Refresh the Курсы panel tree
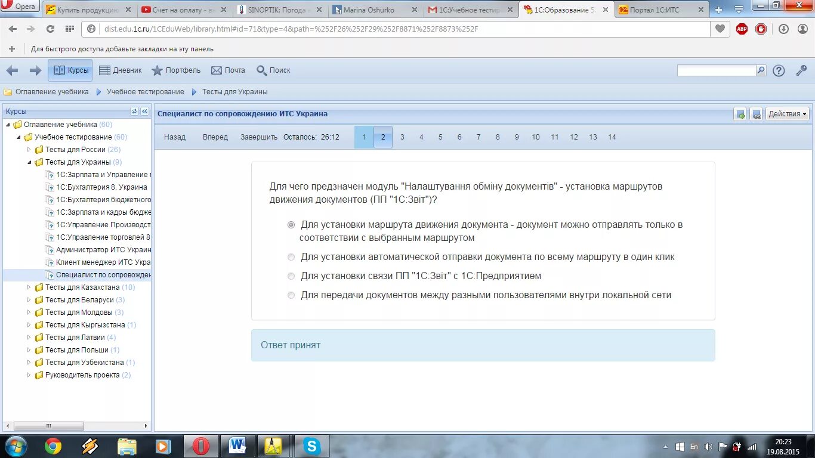815x458 pixels. pos(134,112)
